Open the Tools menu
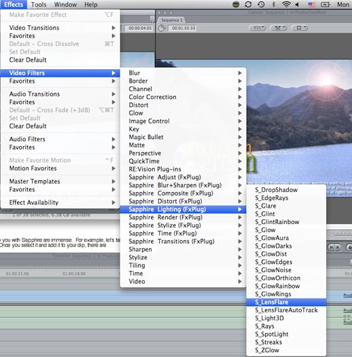Image resolution: width=352 pixels, height=357 pixels. (x=39, y=4)
